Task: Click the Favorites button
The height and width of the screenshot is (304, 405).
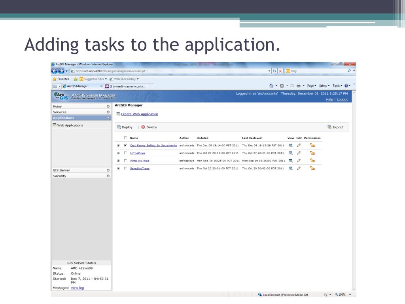Action: pyautogui.click(x=61, y=79)
